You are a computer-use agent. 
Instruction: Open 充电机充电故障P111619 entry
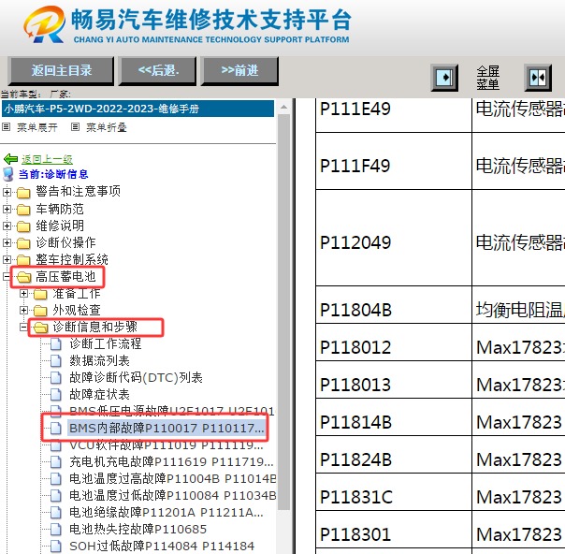171,461
